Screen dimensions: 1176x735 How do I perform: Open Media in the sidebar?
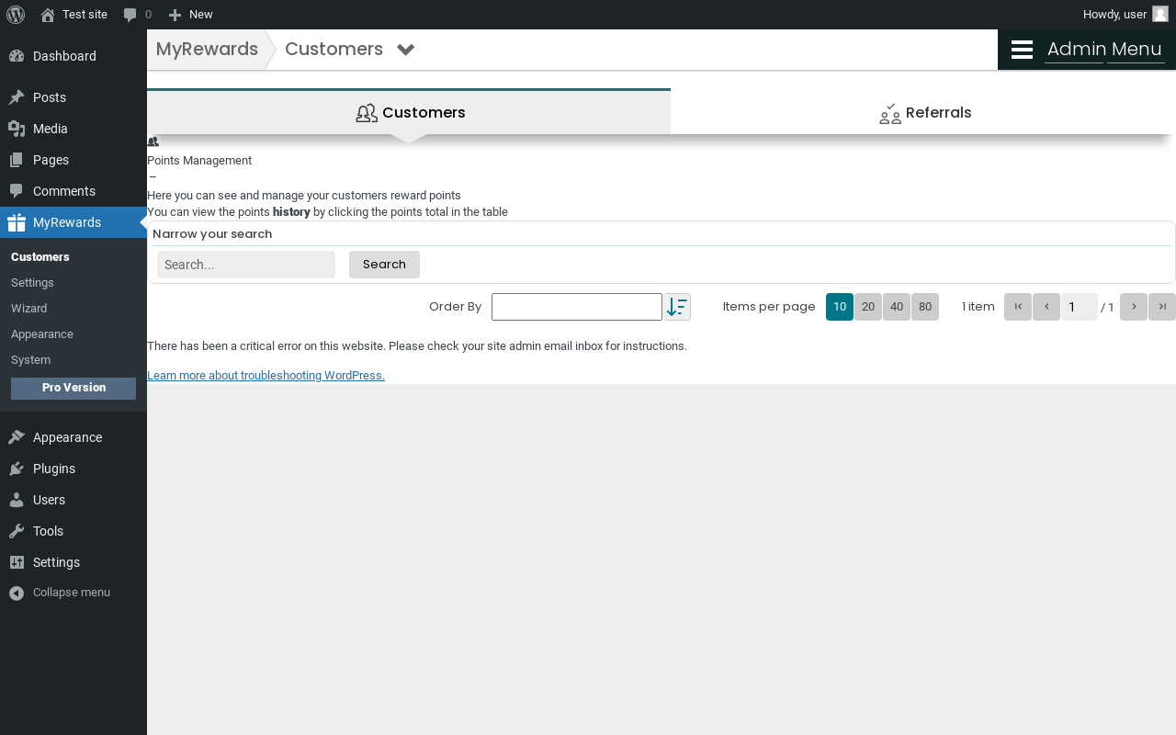pos(73,129)
